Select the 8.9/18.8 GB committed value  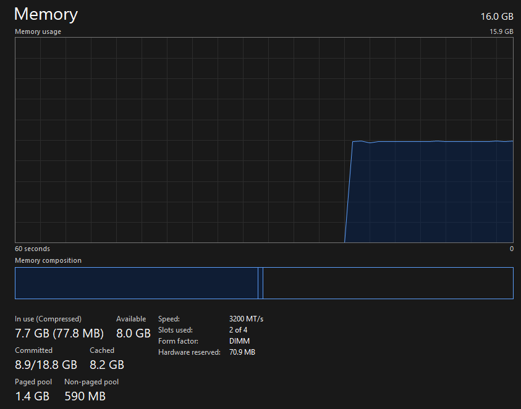coord(46,365)
